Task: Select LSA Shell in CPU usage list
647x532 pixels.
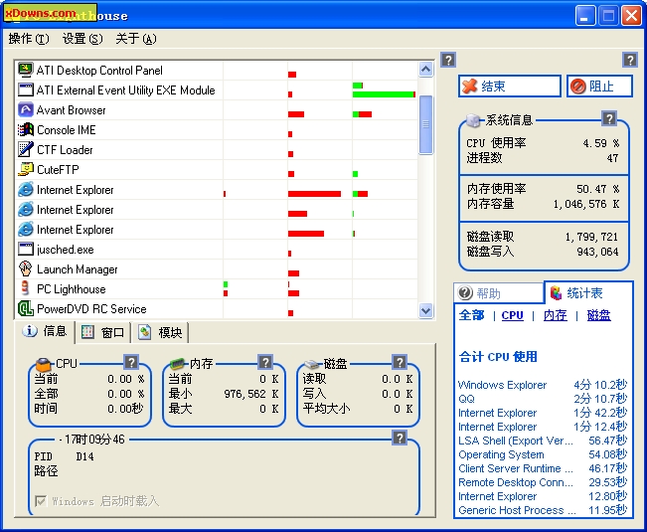Action: click(516, 441)
